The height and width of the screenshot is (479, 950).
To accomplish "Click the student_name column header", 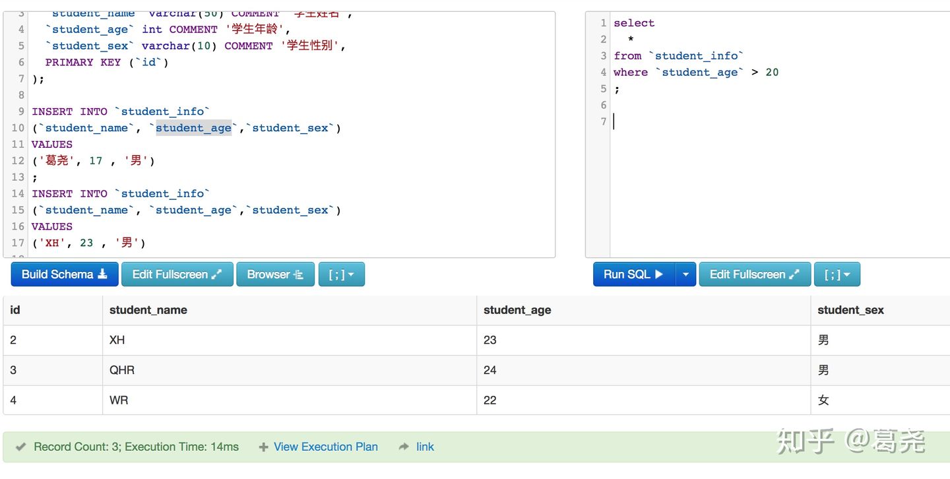I will click(x=148, y=310).
